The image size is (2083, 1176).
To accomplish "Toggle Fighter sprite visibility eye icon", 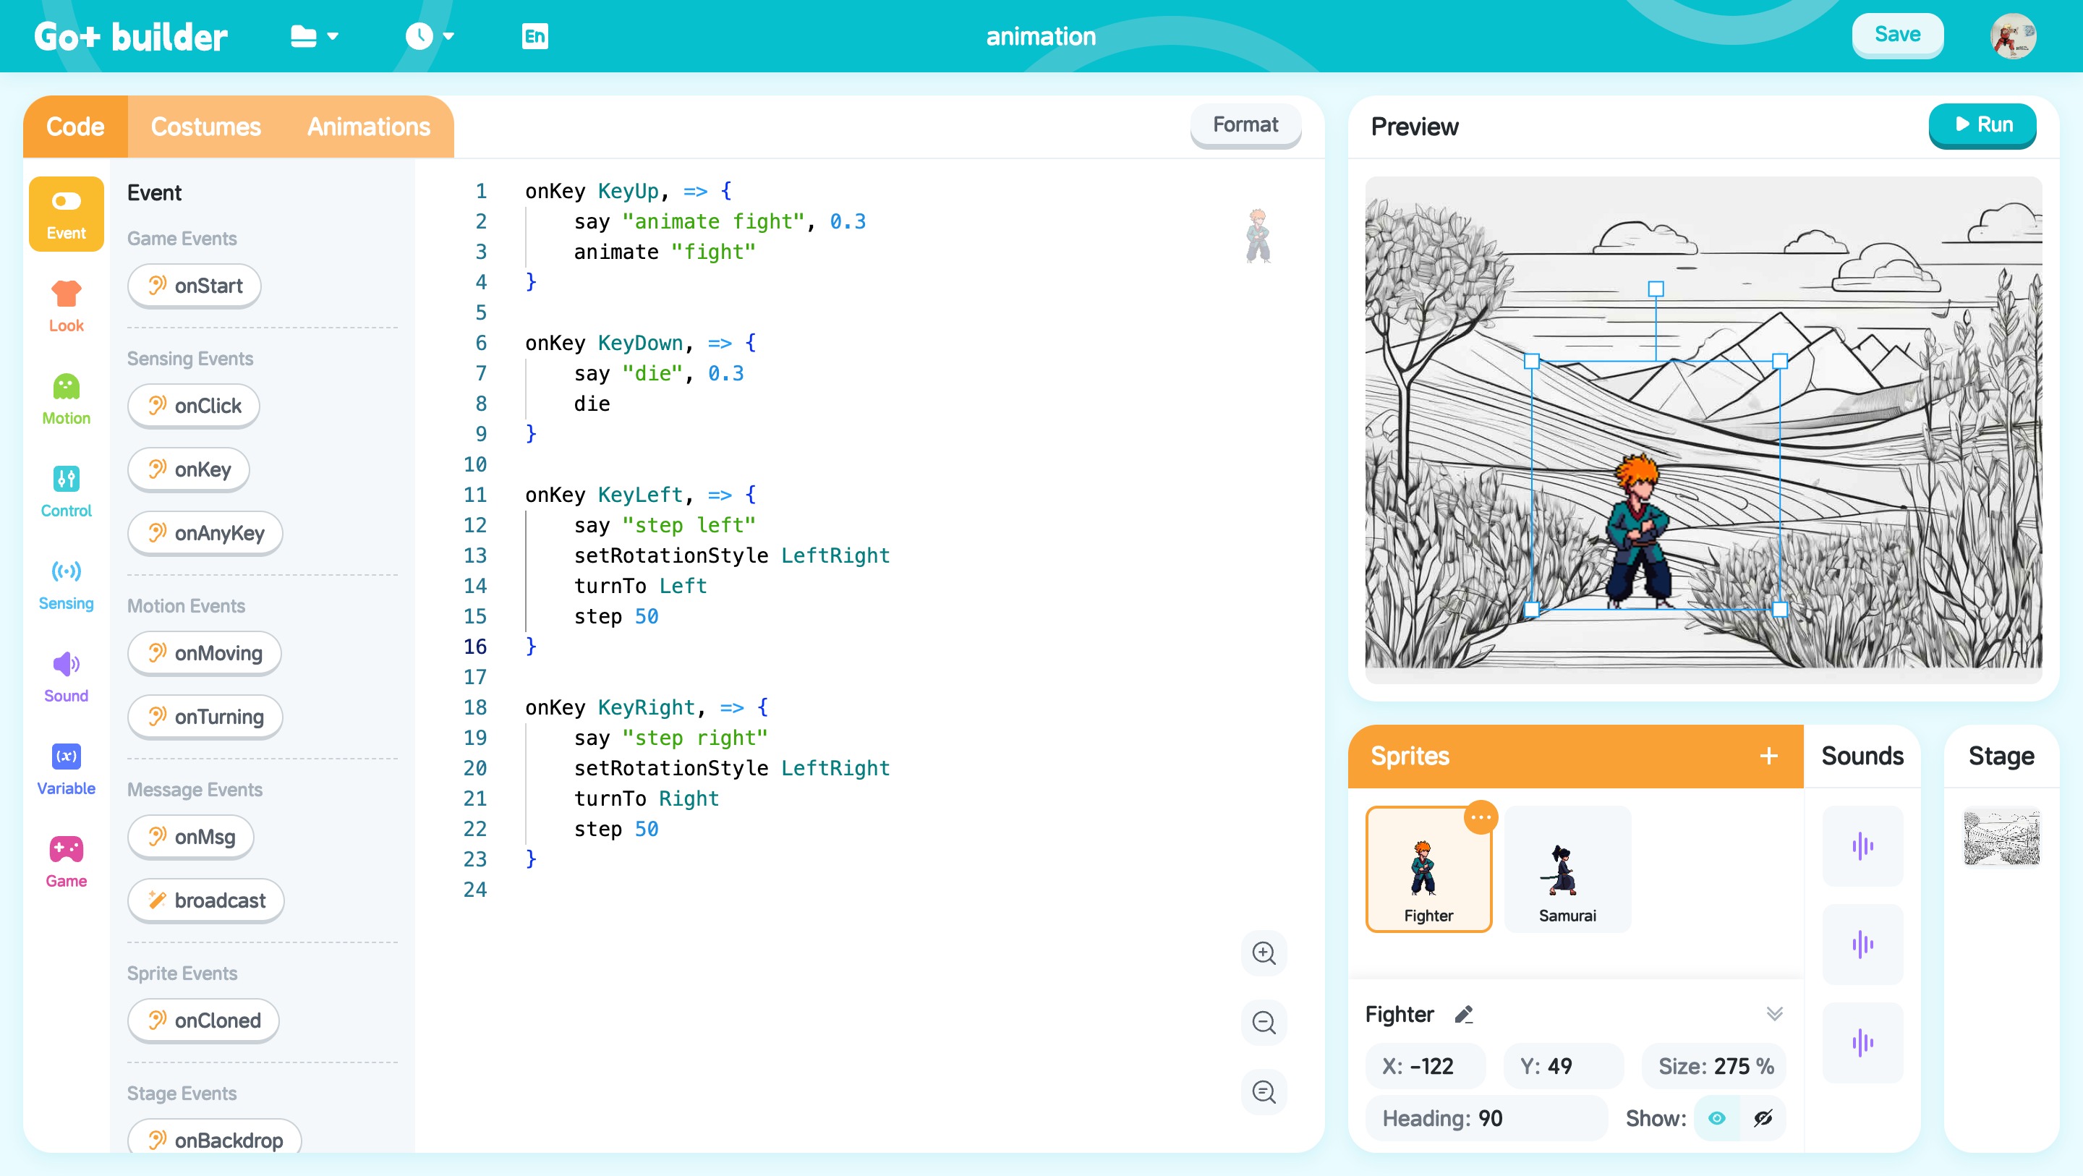I will [x=1716, y=1119].
